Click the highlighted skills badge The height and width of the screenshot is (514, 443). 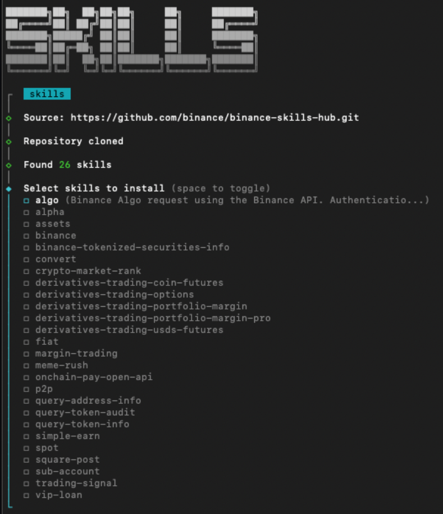click(47, 94)
